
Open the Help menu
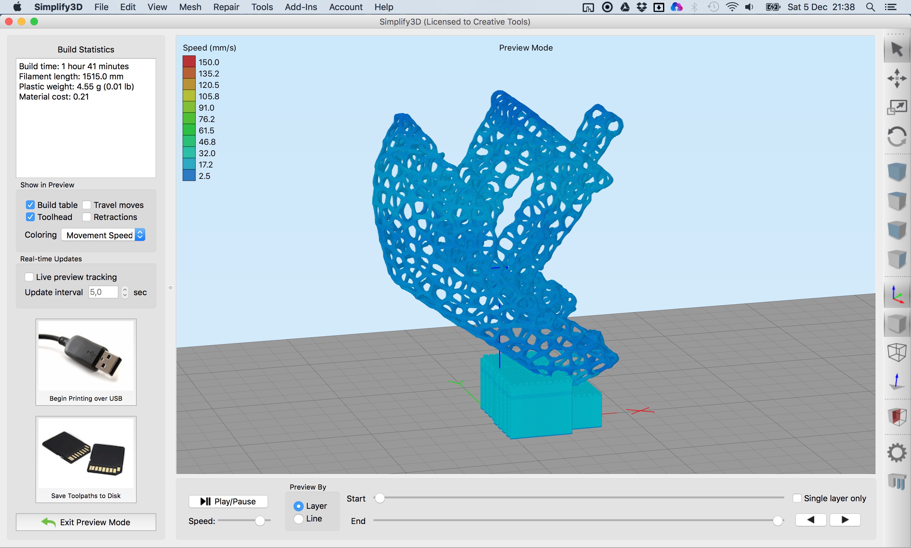pos(384,7)
